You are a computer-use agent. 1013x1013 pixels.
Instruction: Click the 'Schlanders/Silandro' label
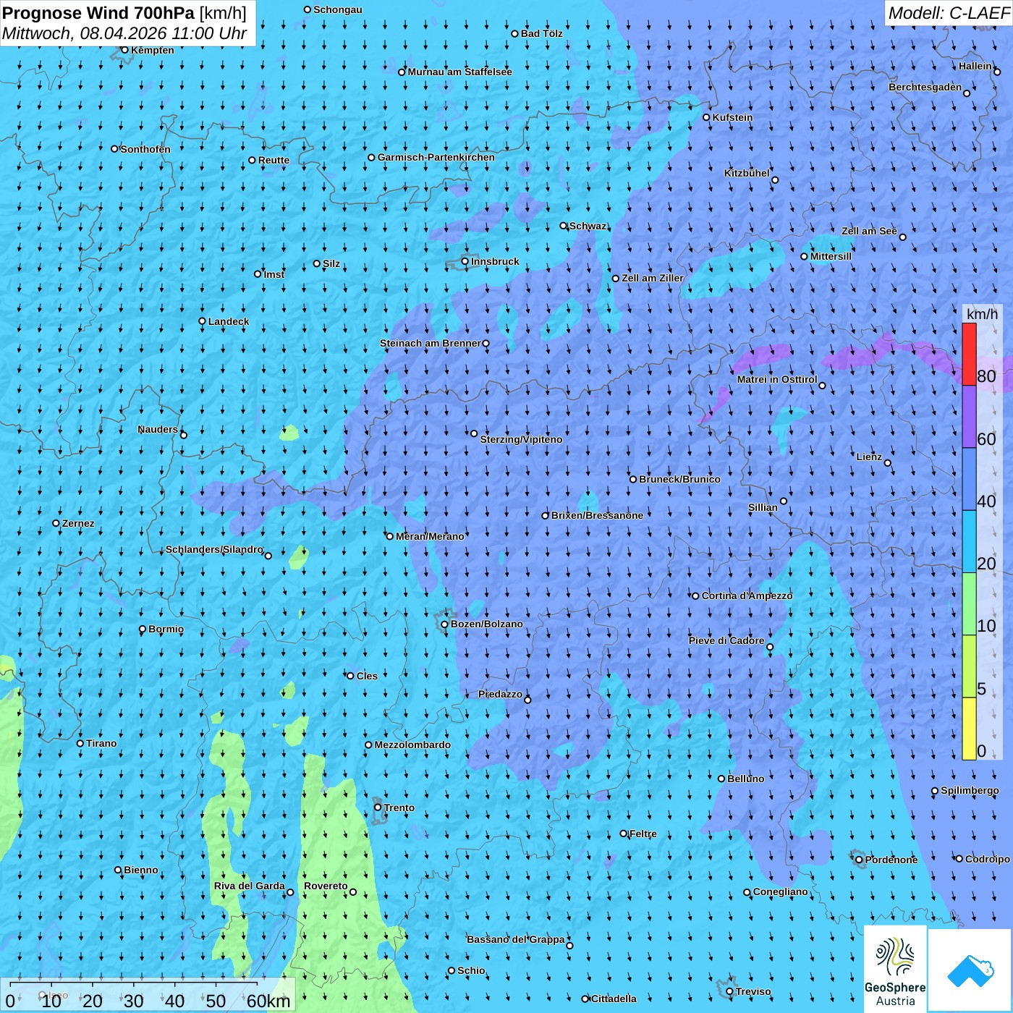pyautogui.click(x=214, y=549)
